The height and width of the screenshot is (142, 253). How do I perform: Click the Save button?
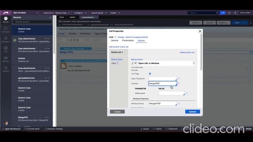pos(237,23)
